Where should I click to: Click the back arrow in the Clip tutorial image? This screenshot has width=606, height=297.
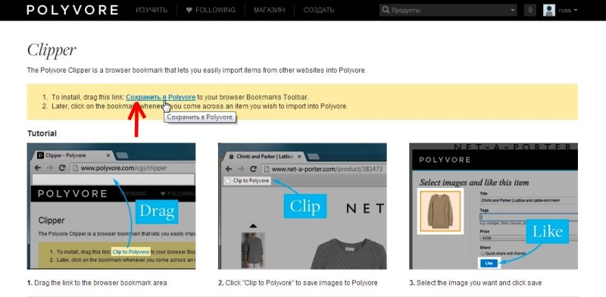coord(229,169)
